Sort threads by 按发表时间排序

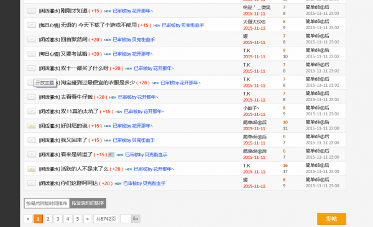coord(88,203)
